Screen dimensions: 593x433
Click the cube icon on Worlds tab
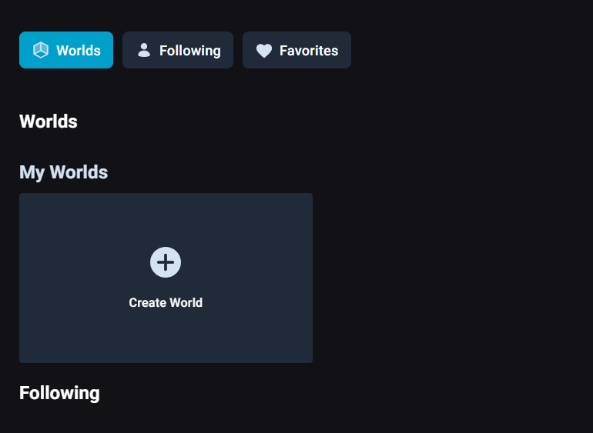(41, 50)
